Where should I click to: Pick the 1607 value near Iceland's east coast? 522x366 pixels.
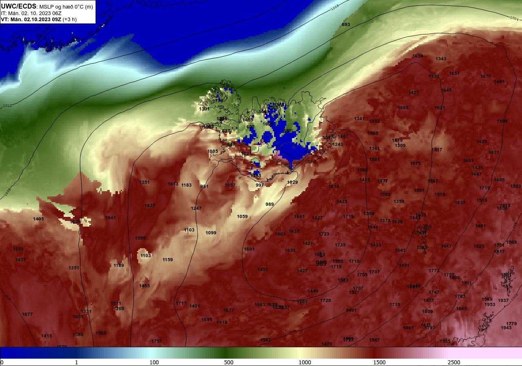(x=343, y=136)
